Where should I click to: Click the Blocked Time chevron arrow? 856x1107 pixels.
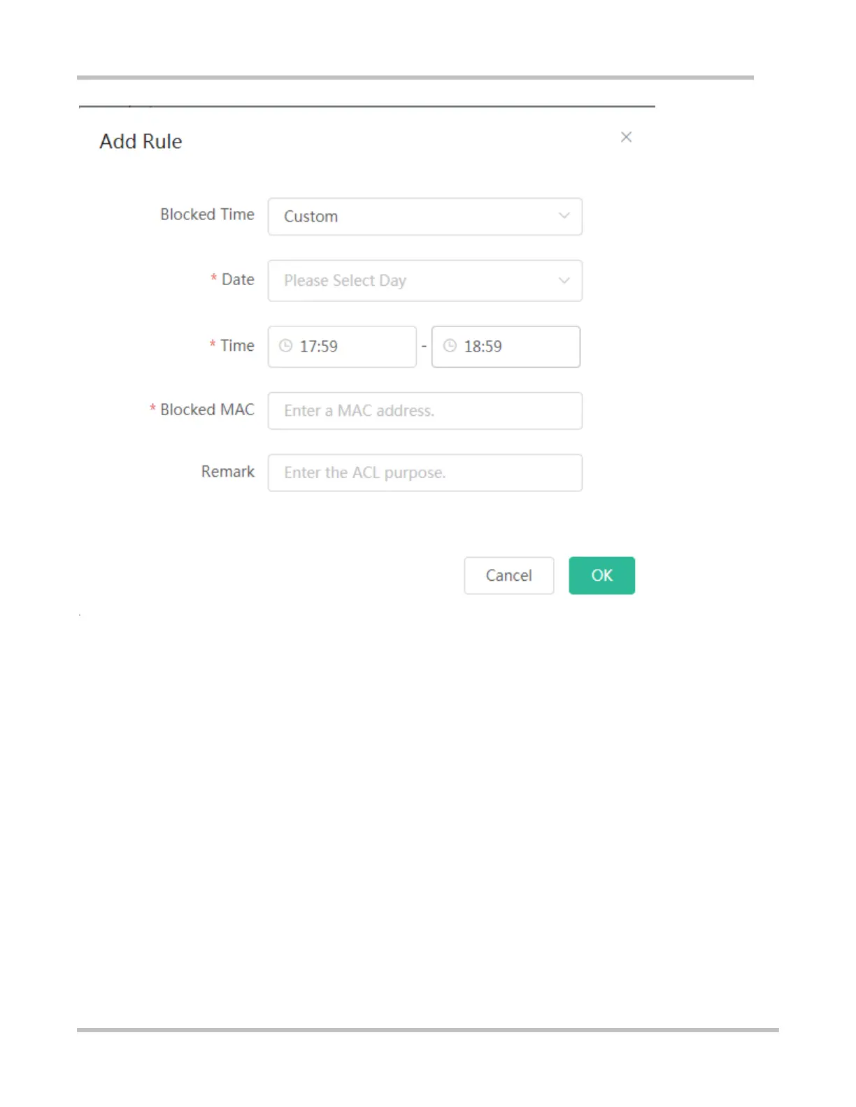tap(564, 216)
